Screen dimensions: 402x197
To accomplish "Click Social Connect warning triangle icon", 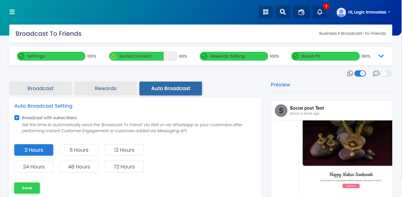I will tap(114, 56).
